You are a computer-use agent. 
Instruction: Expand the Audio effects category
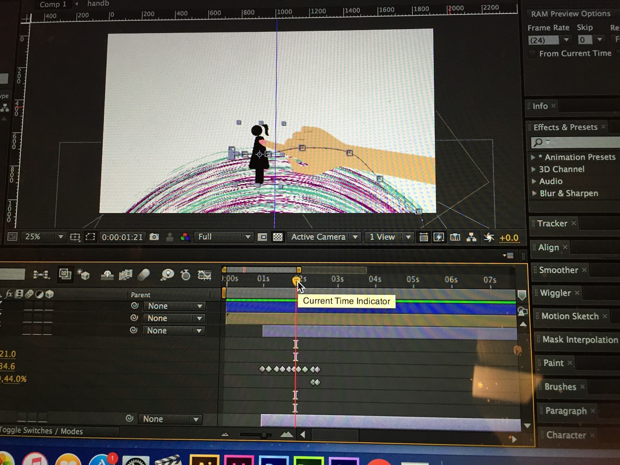pos(534,181)
